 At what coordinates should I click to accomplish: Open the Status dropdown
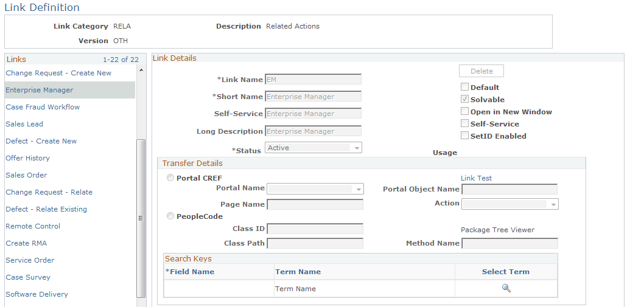(x=313, y=148)
